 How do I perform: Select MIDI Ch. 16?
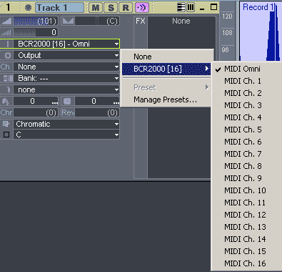click(x=247, y=263)
